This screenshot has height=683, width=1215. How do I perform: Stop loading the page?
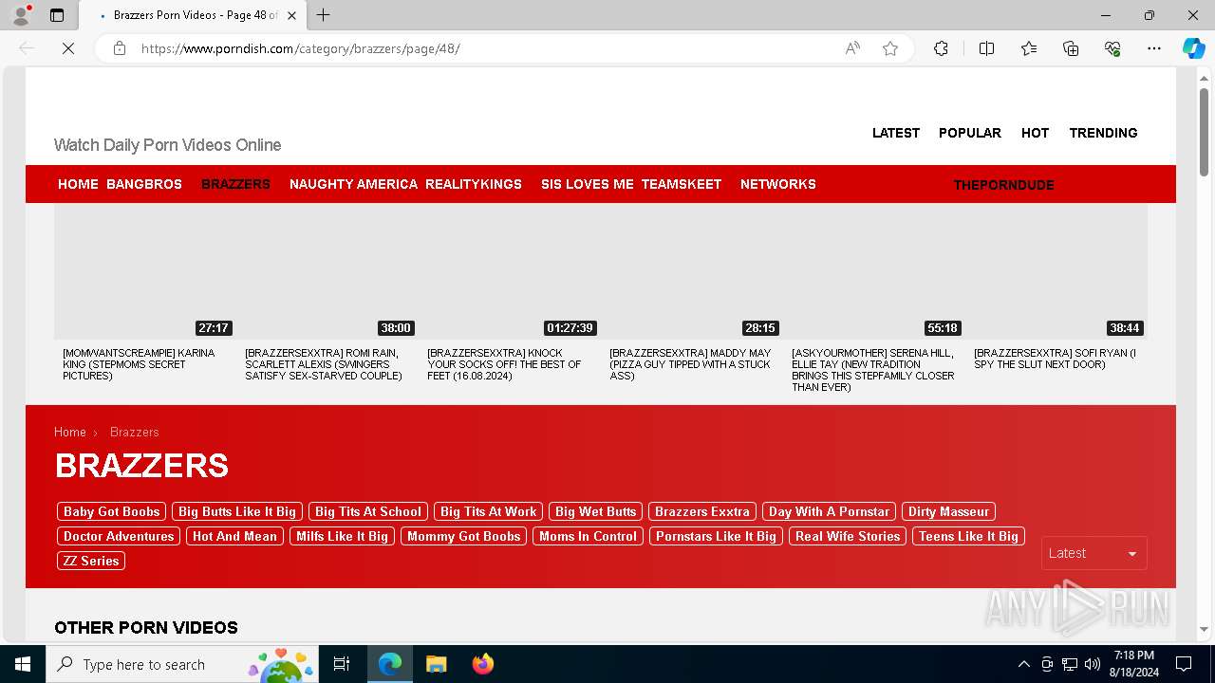68,48
